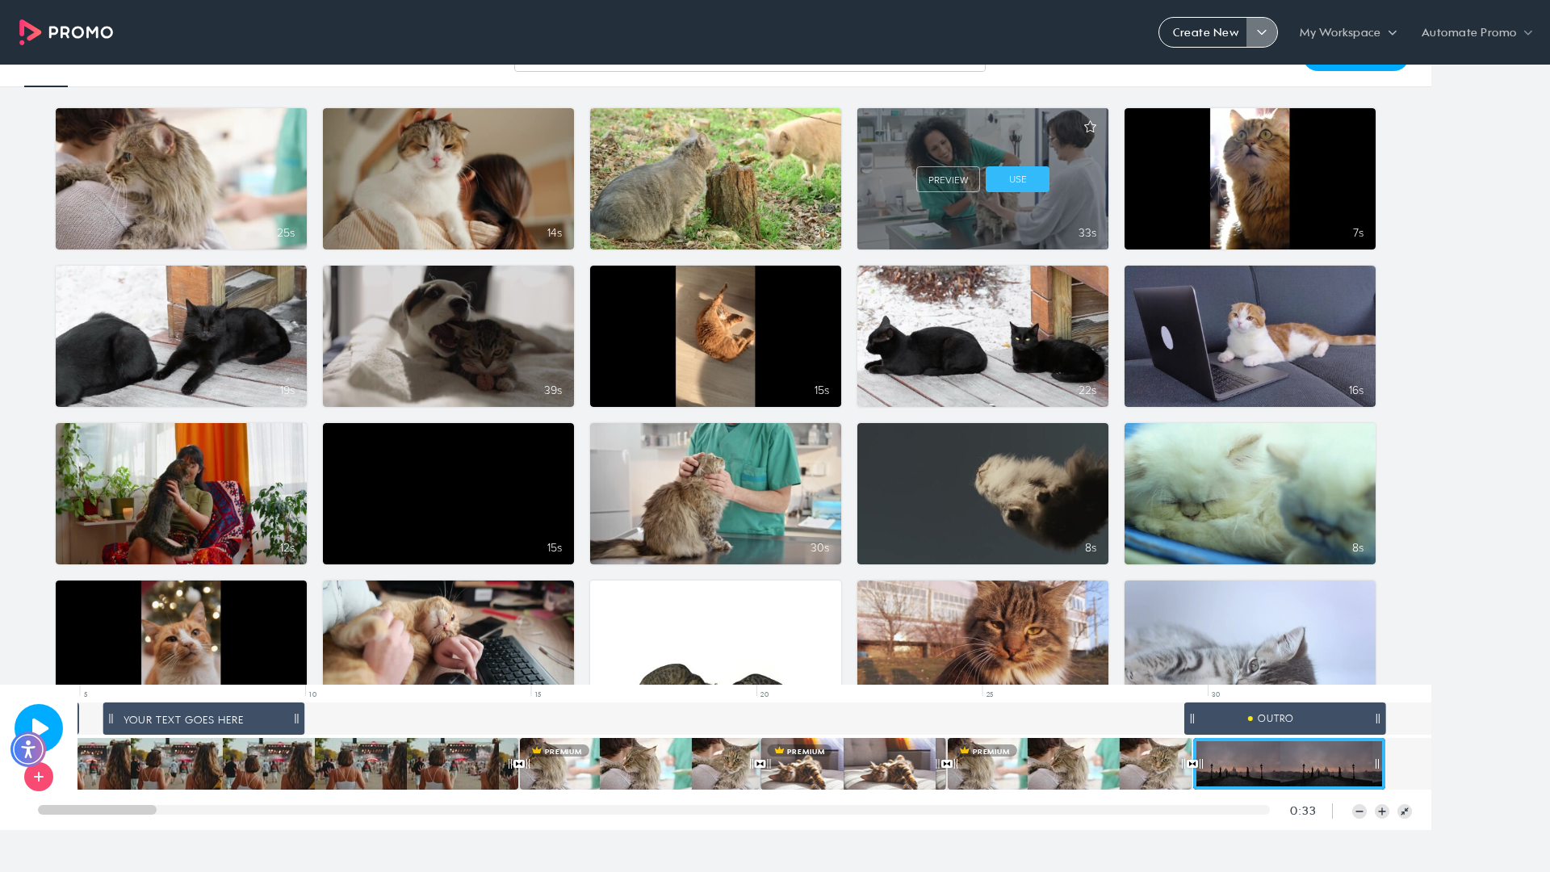Choose the cat on laptop 16s thumbnail
This screenshot has height=872, width=1550.
(1250, 336)
